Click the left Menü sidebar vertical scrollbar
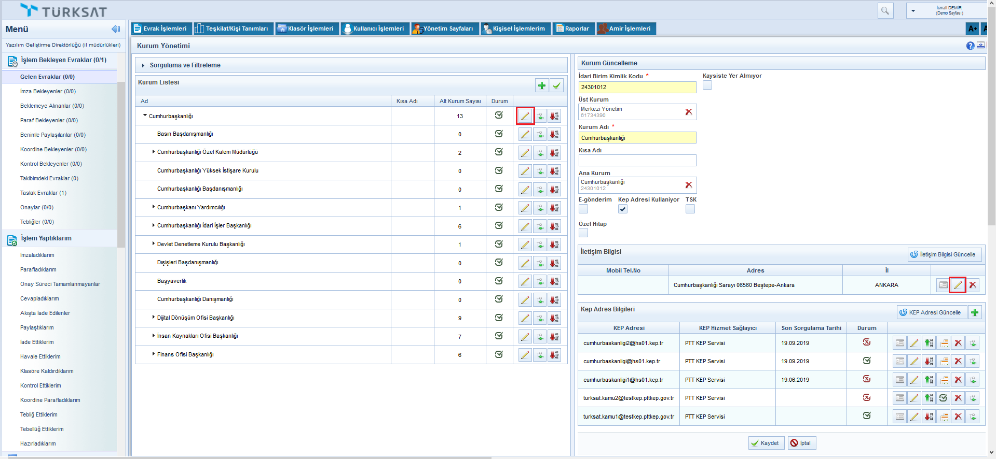This screenshot has height=459, width=996. pos(121,165)
